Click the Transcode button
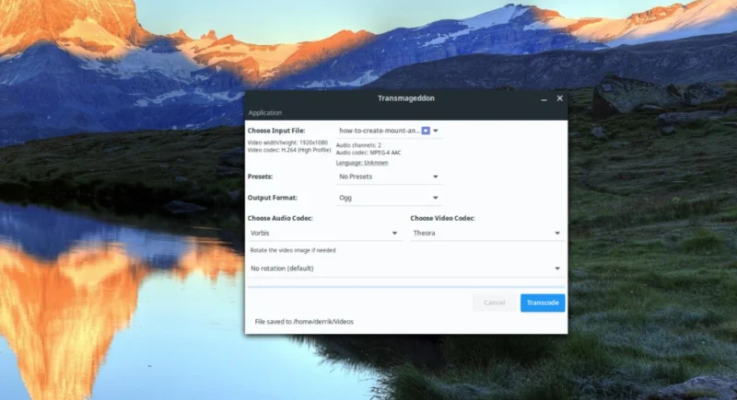Viewport: 737px width, 400px height. (x=543, y=303)
